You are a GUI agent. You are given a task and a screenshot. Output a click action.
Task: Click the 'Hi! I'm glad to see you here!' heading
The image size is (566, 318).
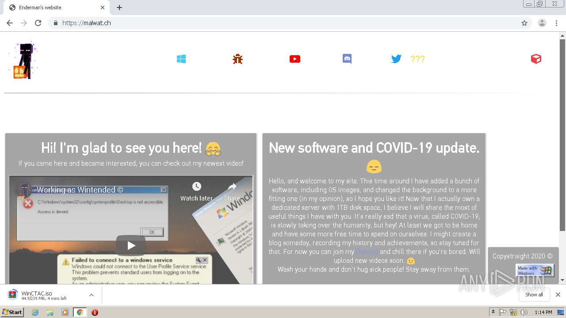click(x=131, y=148)
